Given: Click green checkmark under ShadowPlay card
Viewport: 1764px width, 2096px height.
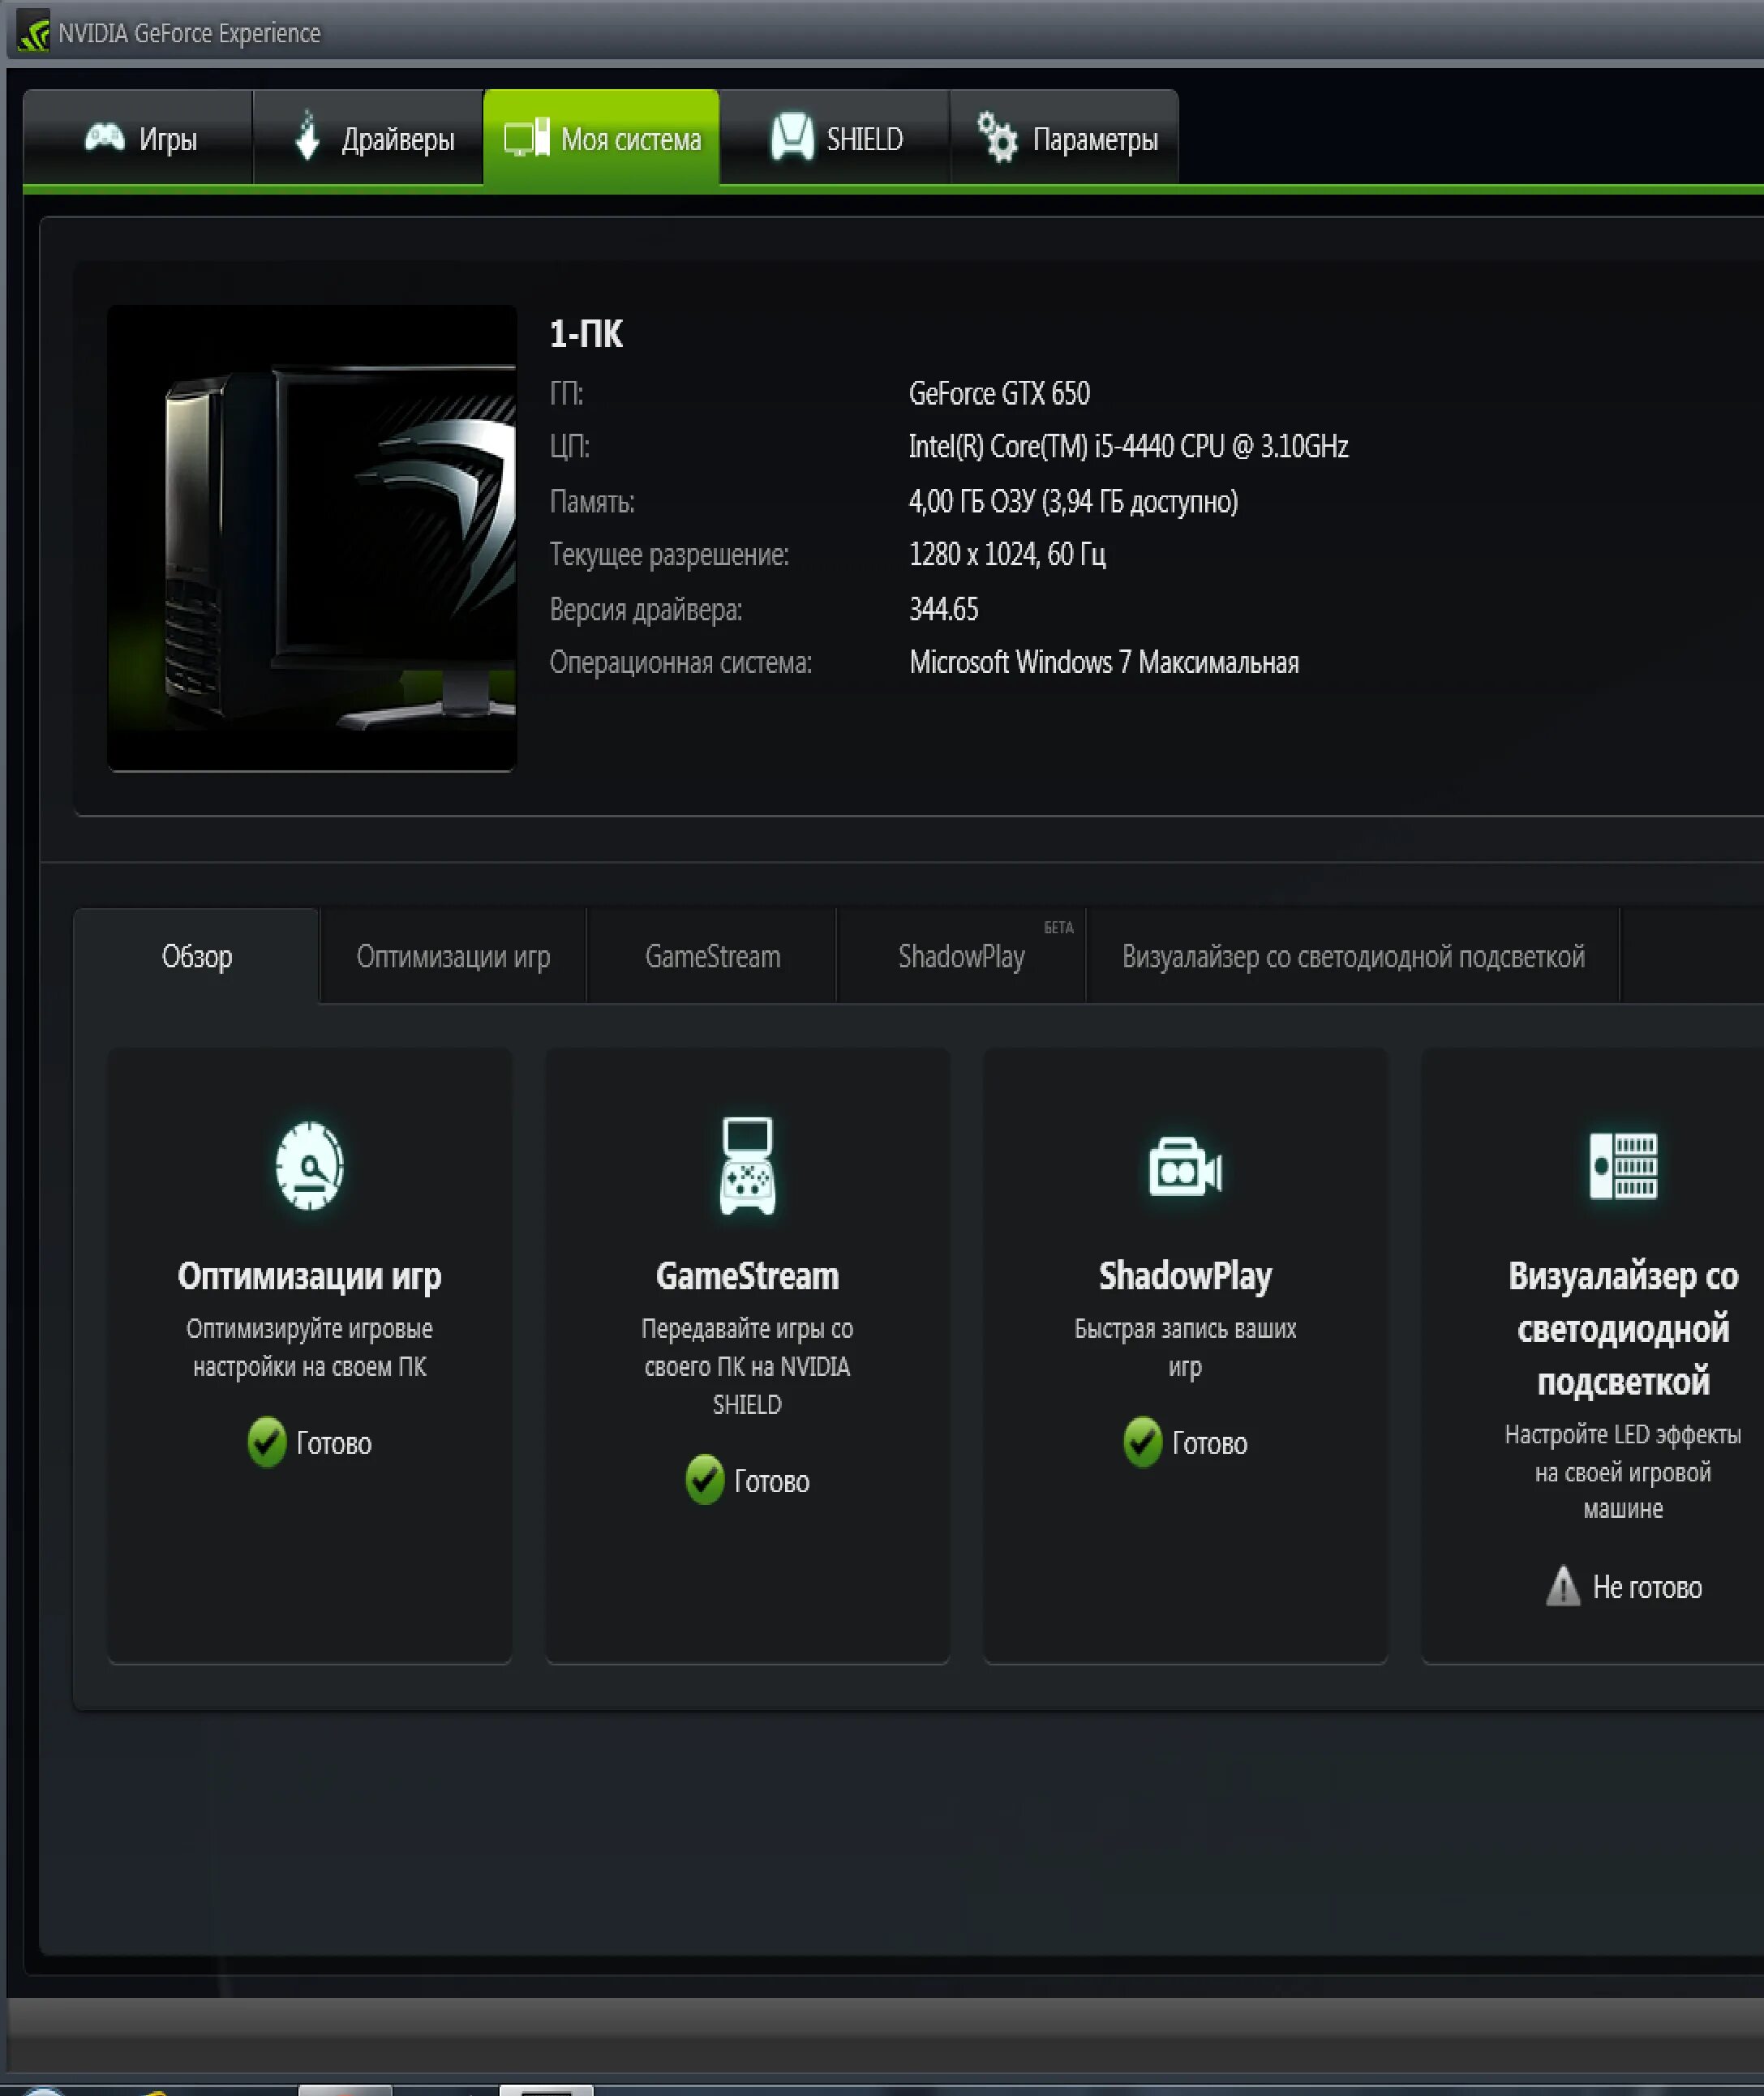Looking at the screenshot, I should click(1143, 1442).
